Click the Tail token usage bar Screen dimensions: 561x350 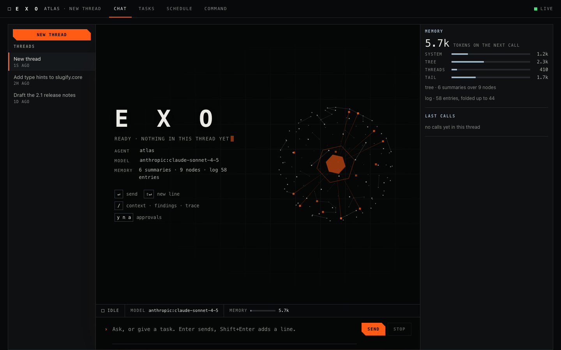(491, 77)
